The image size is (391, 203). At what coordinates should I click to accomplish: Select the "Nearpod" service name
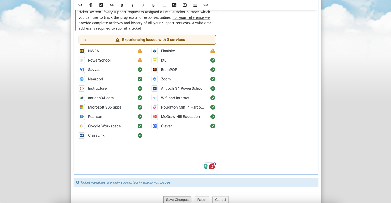[x=95, y=79]
